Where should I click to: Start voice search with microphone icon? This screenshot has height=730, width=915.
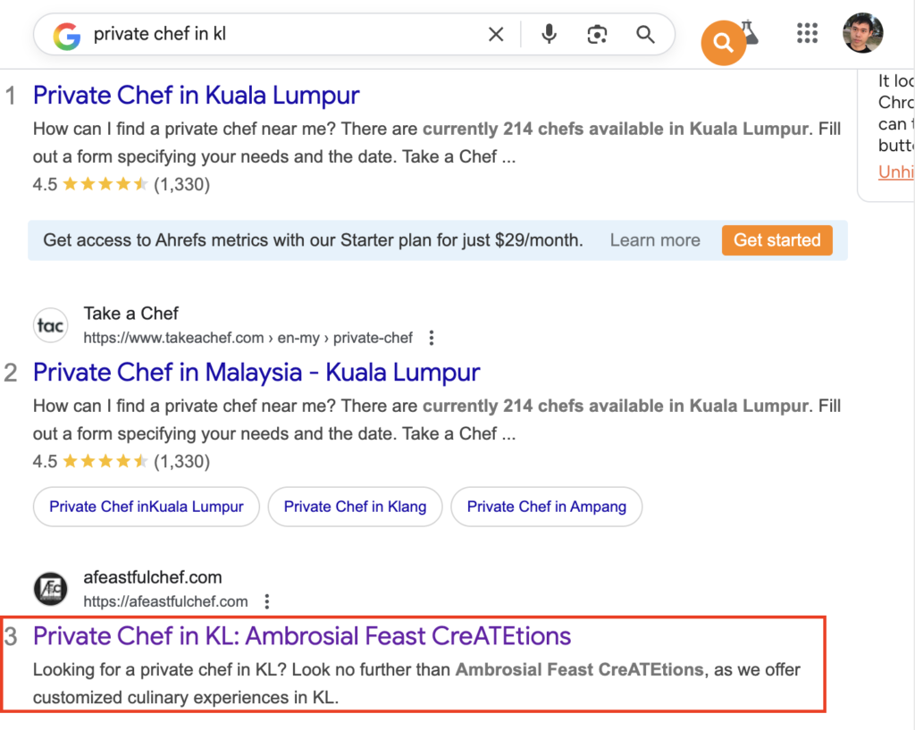[549, 35]
